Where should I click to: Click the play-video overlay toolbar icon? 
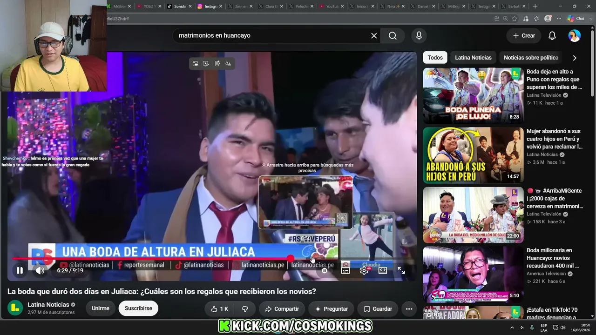206,64
